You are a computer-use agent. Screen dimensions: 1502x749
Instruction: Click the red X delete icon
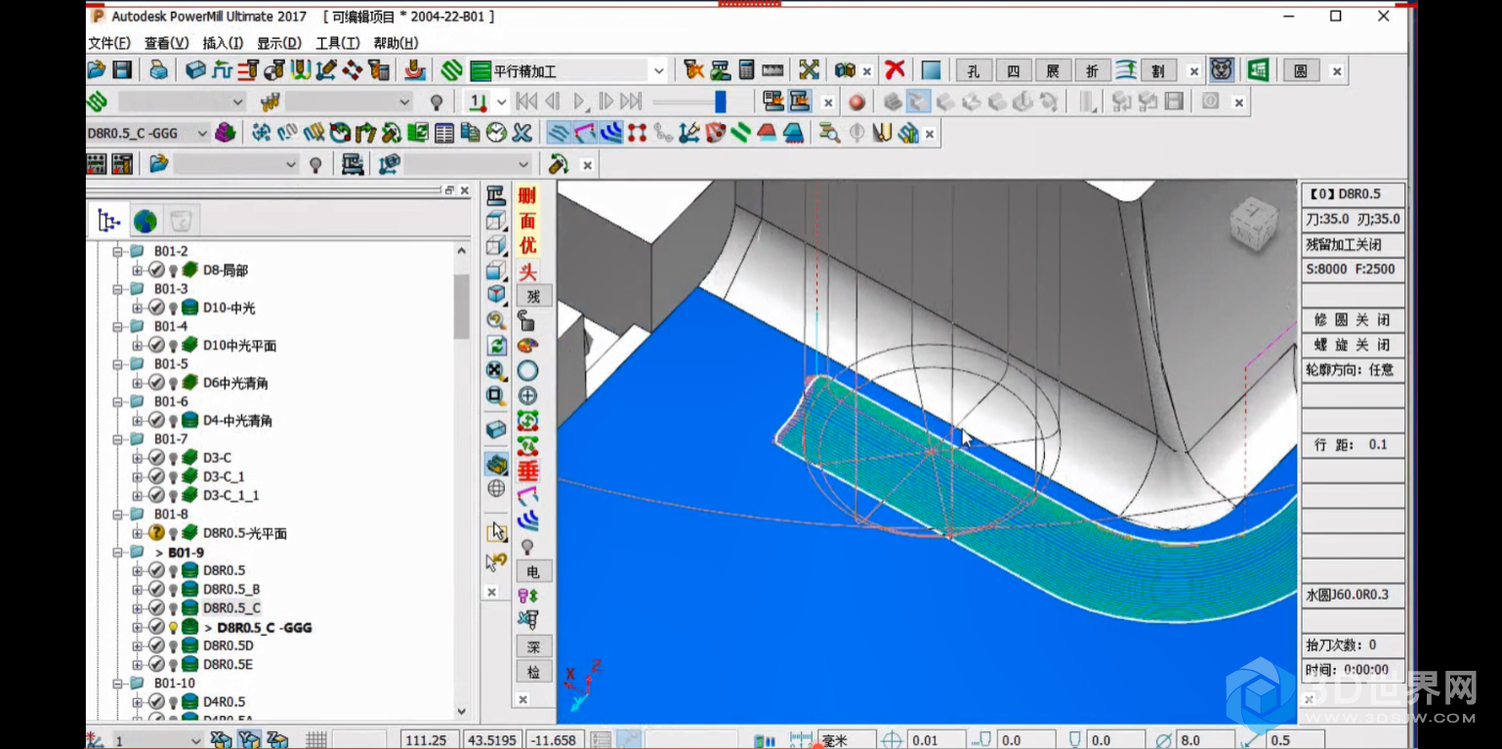(x=895, y=70)
